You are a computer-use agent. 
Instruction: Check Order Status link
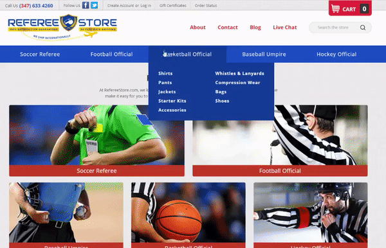point(206,5)
